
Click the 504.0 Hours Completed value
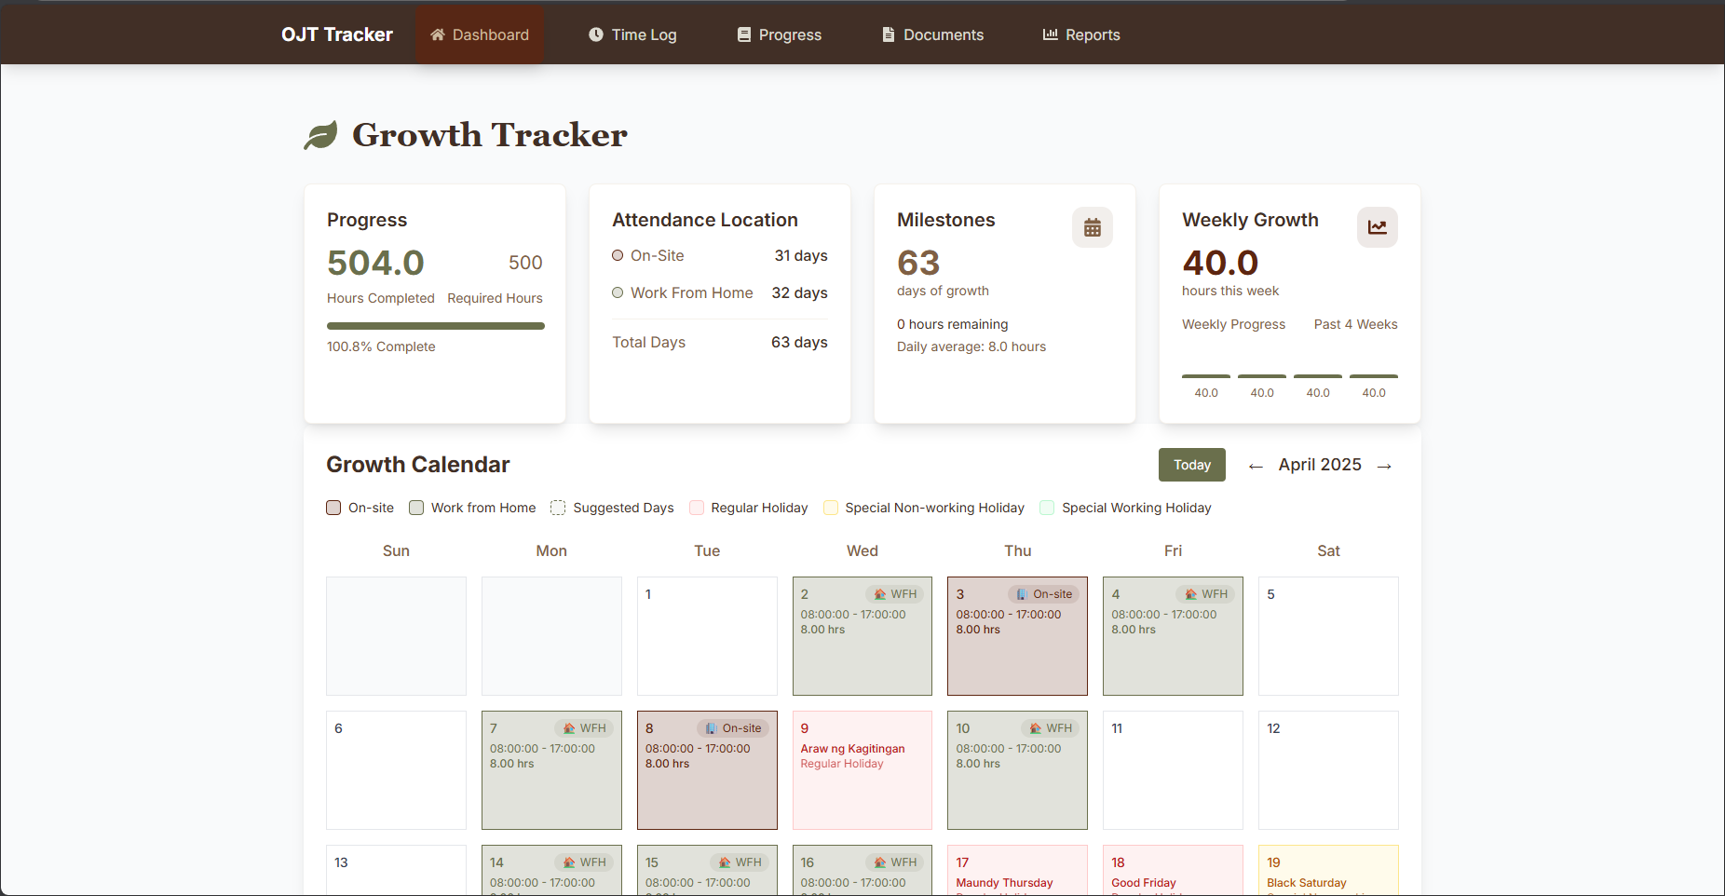(x=375, y=263)
